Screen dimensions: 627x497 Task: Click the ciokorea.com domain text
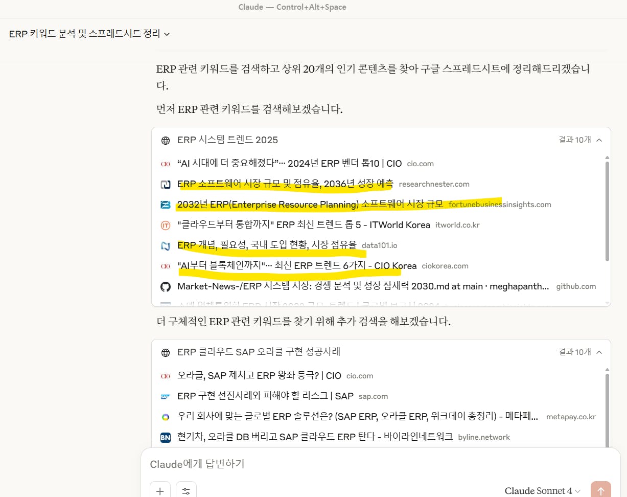point(445,266)
